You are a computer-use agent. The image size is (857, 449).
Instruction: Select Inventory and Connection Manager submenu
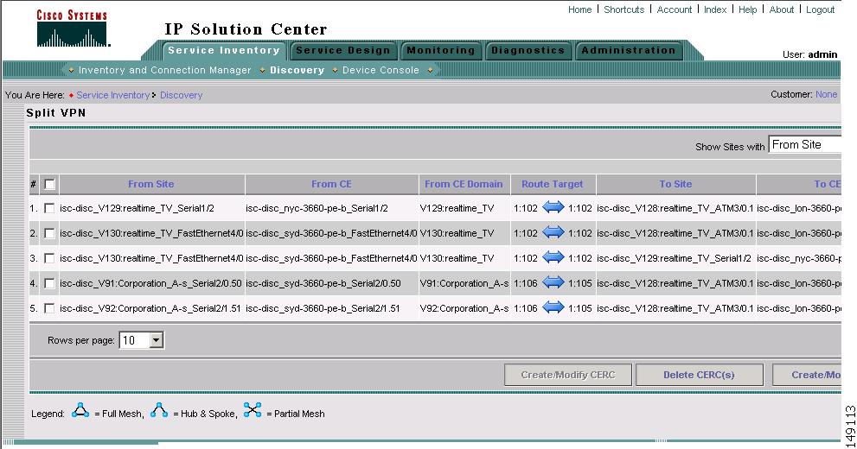click(x=164, y=71)
